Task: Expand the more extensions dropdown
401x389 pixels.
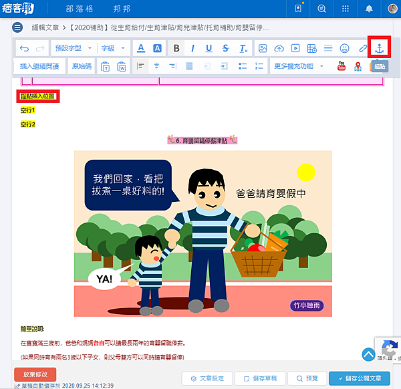Action: click(299, 66)
